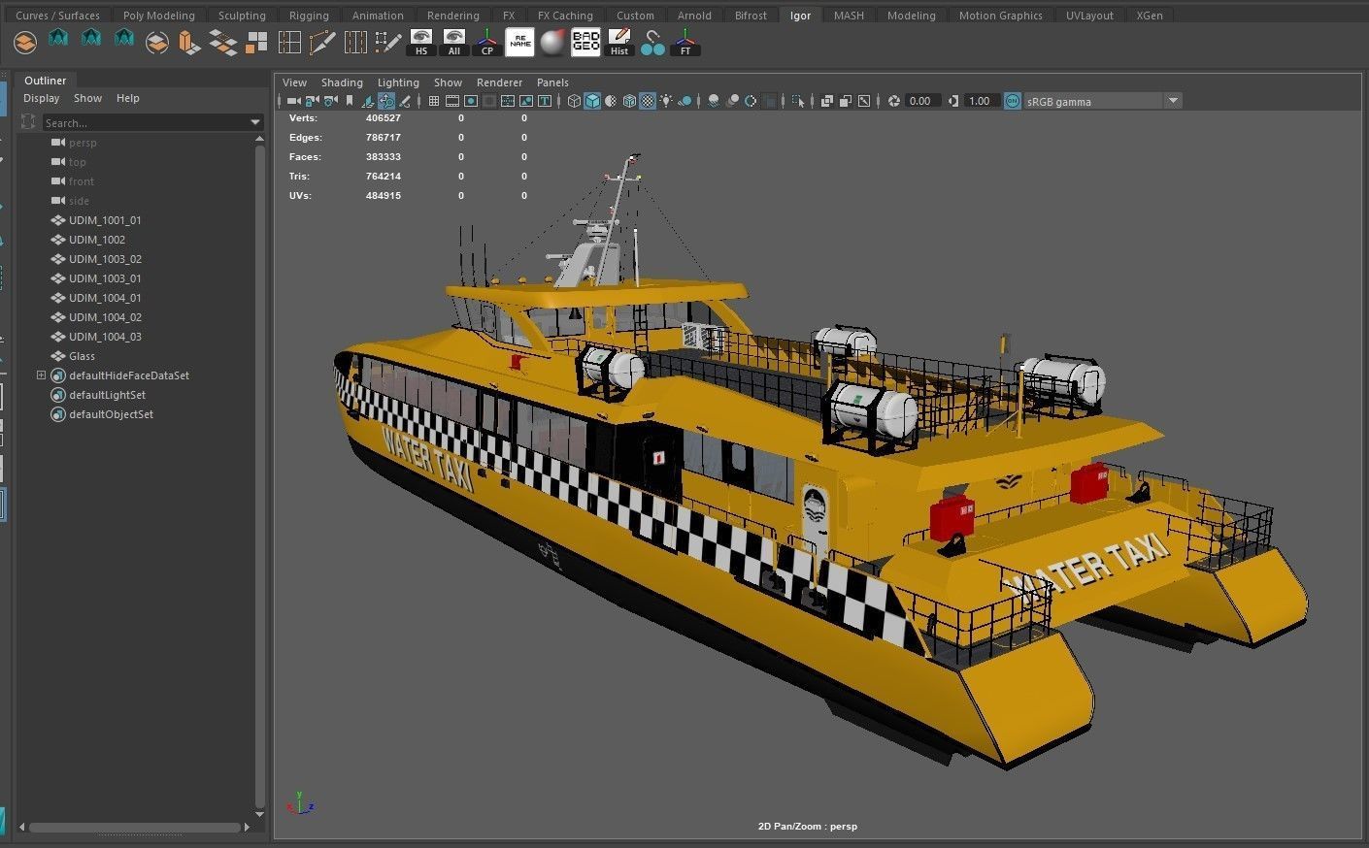Toggle color management ON button
1369x848 pixels.
(x=1012, y=101)
